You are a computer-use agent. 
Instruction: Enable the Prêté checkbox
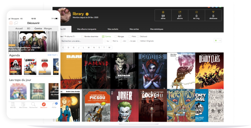130,37
